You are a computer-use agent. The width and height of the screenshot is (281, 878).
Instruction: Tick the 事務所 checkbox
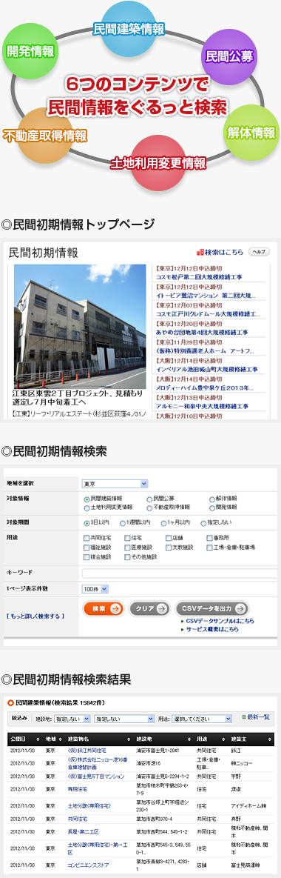pos(209,538)
